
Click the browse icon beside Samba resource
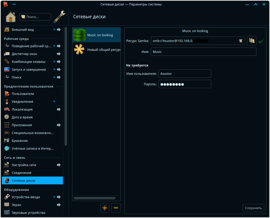pyautogui.click(x=251, y=41)
